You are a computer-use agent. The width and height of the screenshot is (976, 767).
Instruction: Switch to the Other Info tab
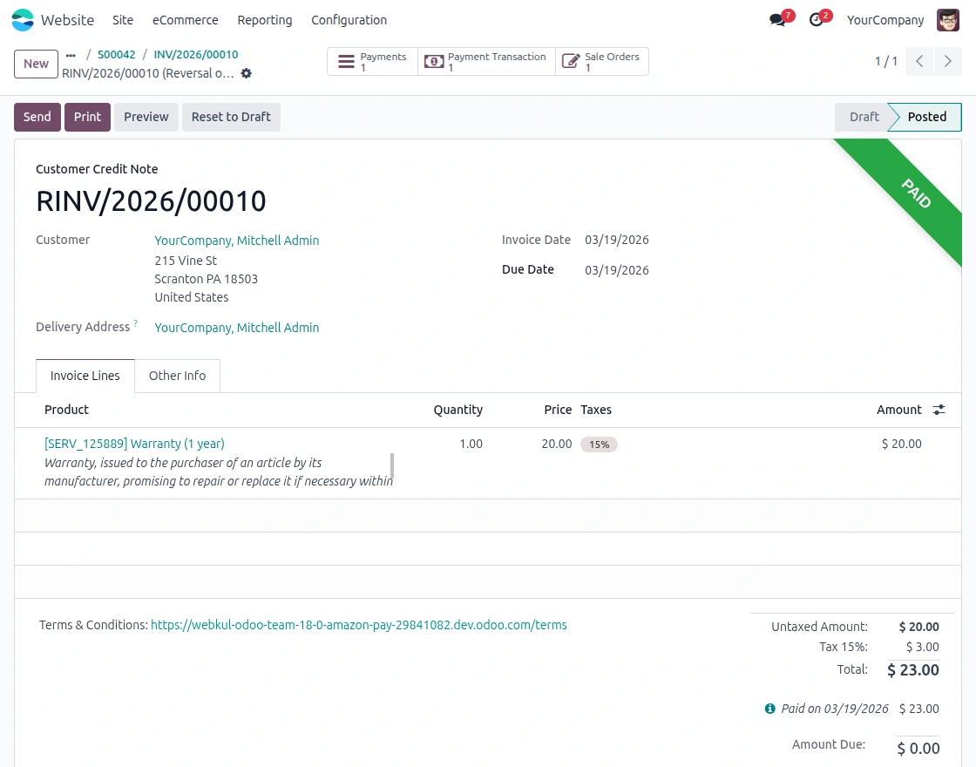coord(177,376)
